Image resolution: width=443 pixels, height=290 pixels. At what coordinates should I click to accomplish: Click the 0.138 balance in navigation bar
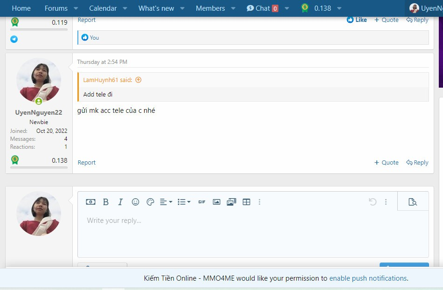tap(323, 8)
